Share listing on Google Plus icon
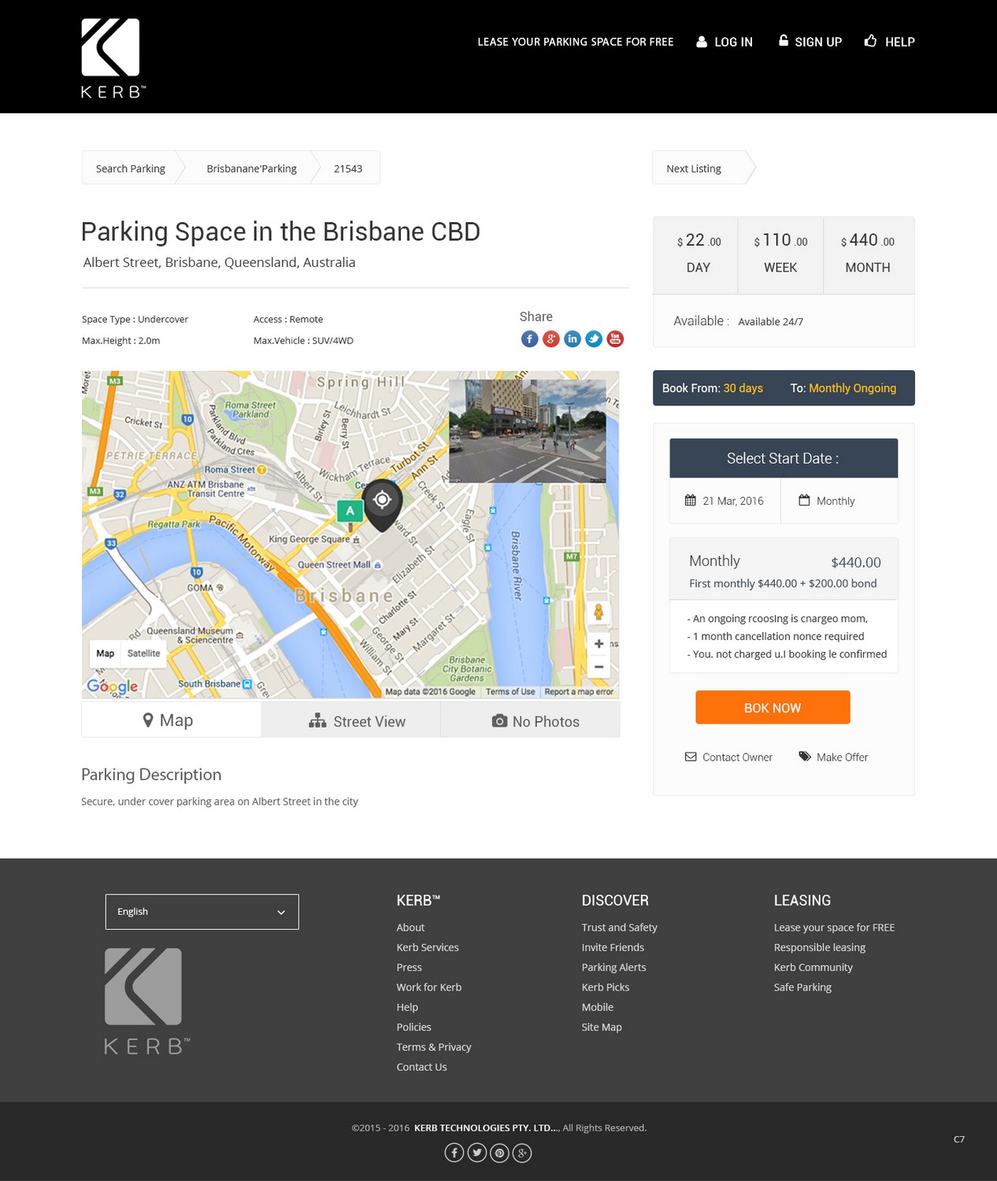This screenshot has height=1181, width=997. [x=551, y=339]
